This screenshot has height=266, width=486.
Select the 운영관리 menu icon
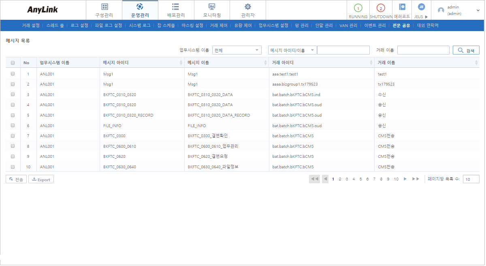click(x=140, y=6)
